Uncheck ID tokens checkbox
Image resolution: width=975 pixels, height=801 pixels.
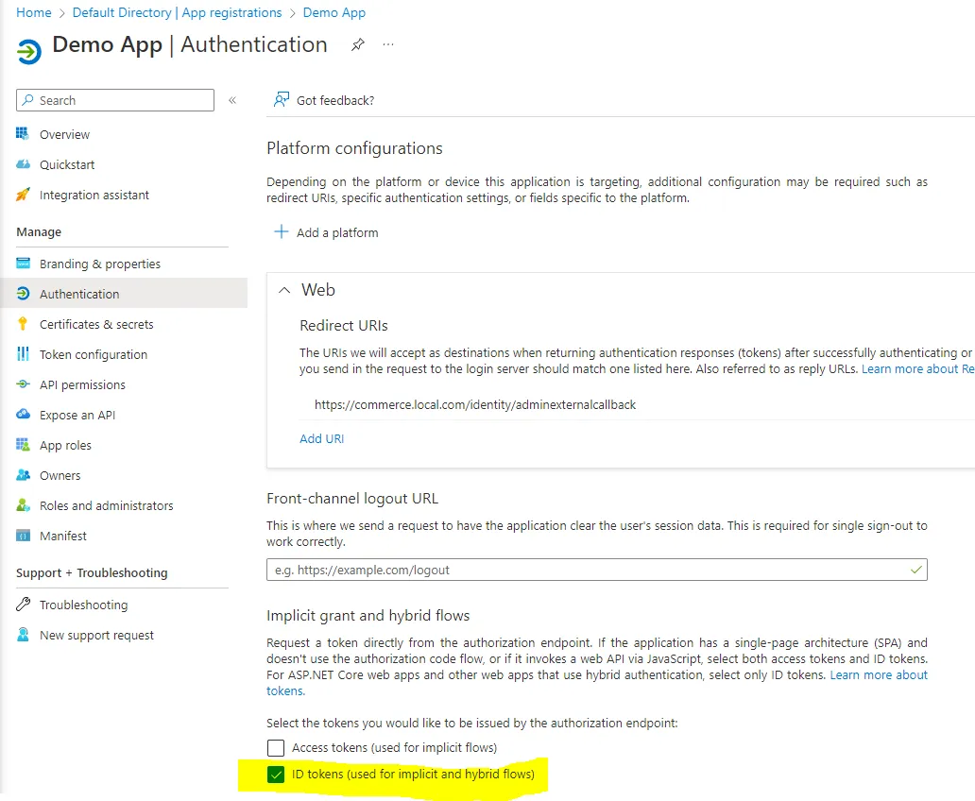point(276,775)
